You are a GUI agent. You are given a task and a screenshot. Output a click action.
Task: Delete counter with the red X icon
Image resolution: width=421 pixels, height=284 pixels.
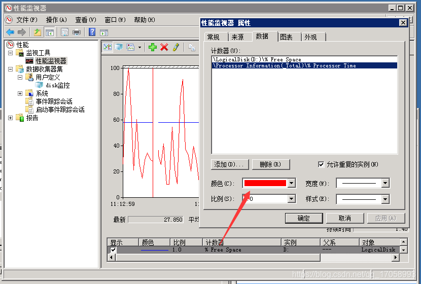click(x=164, y=47)
